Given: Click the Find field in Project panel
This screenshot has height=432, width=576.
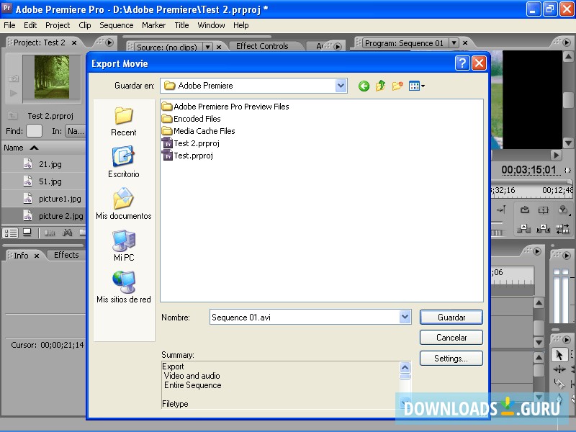Looking at the screenshot, I should 34,131.
